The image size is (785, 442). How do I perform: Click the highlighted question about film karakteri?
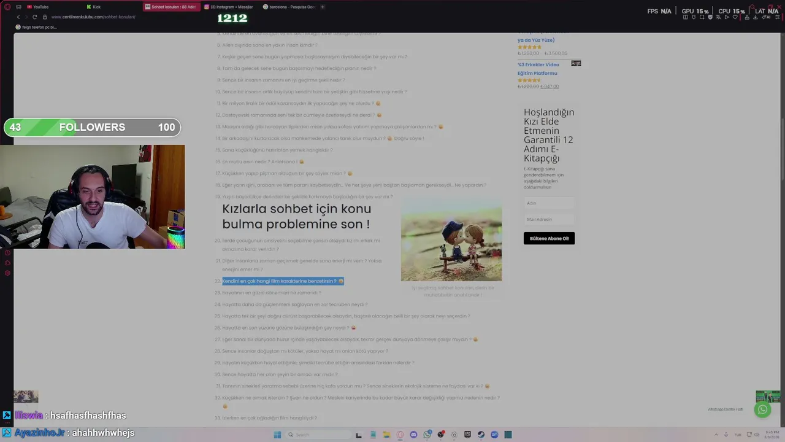283,281
